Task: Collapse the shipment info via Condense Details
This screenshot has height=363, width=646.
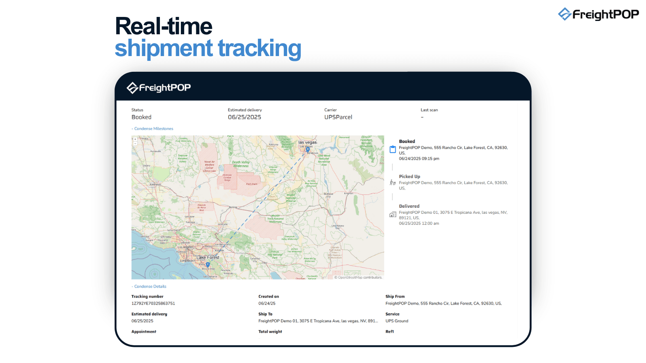Action: [x=149, y=286]
